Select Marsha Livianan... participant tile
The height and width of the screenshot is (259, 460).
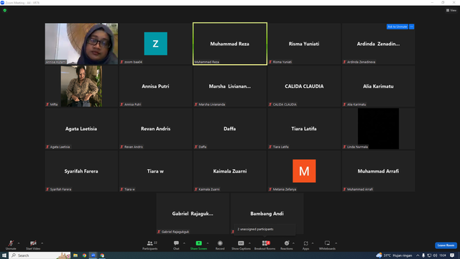click(230, 86)
